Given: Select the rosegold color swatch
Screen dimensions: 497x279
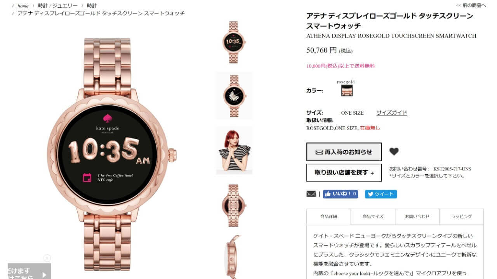Looking at the screenshot, I should [x=347, y=91].
